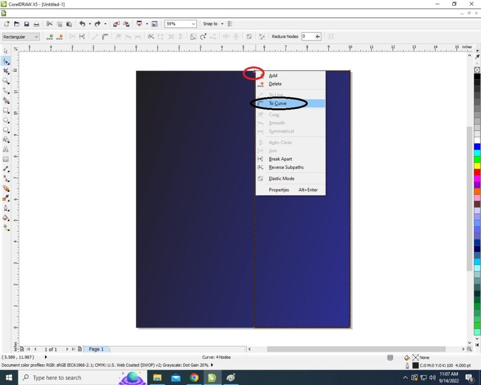Select the Text tool
Screen dimensions: 481x385
(6, 149)
